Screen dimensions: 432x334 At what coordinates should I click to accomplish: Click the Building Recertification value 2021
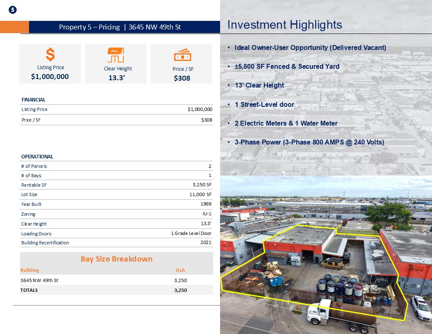coord(206,242)
